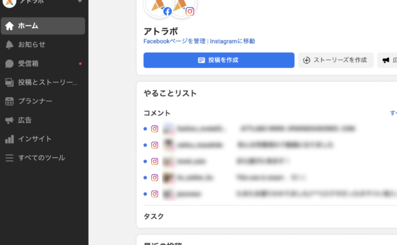Click the fifth comment's Instagram icon
Screen dimensions: 397x245
(154, 194)
